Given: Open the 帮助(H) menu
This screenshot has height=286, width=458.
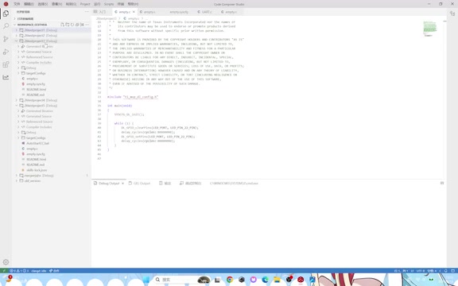Looking at the screenshot, I should coord(133,4).
